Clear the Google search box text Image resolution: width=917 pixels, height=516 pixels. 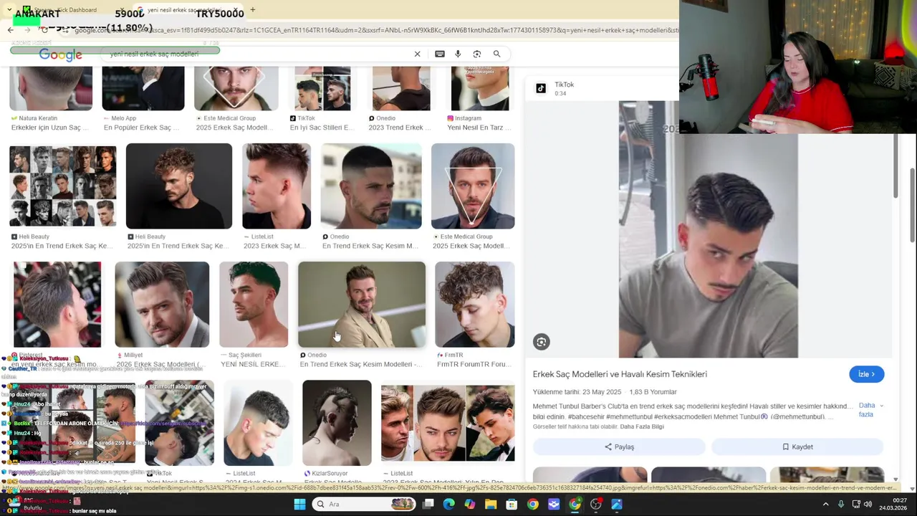point(417,54)
